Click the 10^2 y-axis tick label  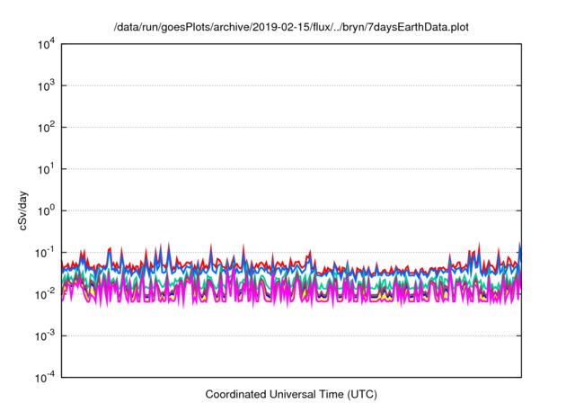(46, 128)
